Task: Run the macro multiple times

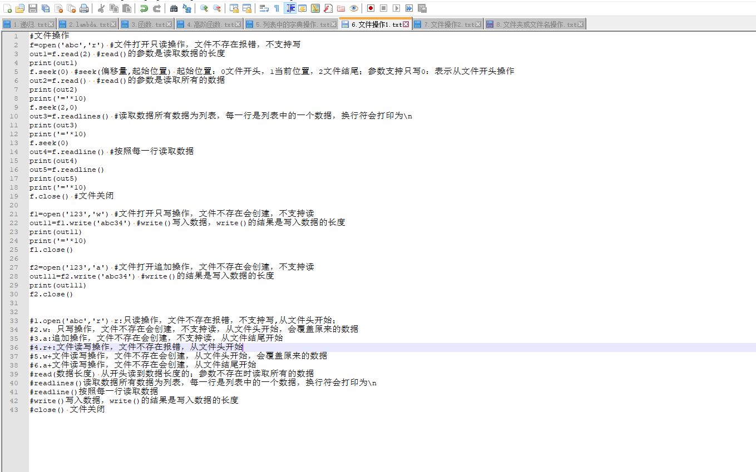Action: pyautogui.click(x=409, y=8)
